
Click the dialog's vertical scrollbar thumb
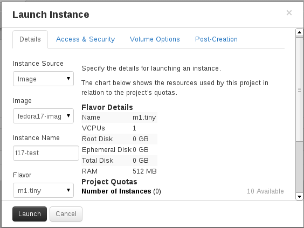click(x=299, y=89)
